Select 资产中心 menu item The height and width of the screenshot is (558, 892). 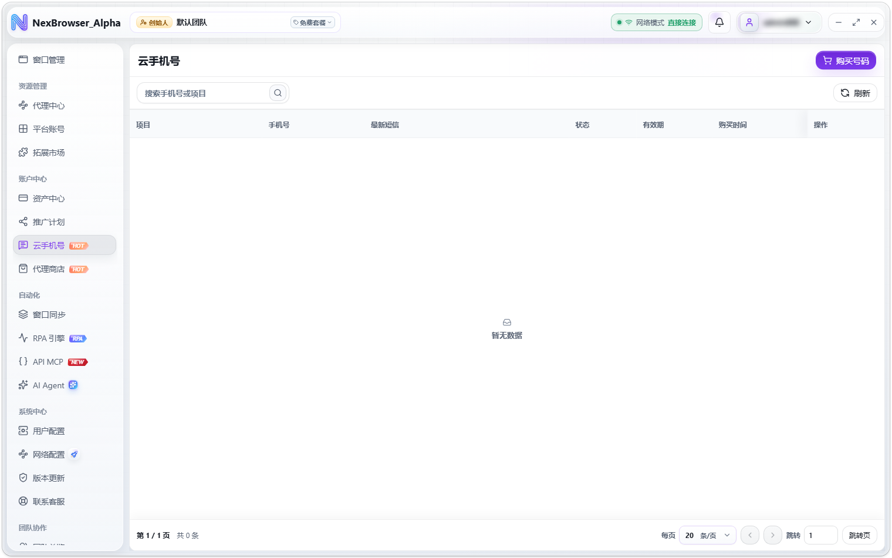coord(65,199)
